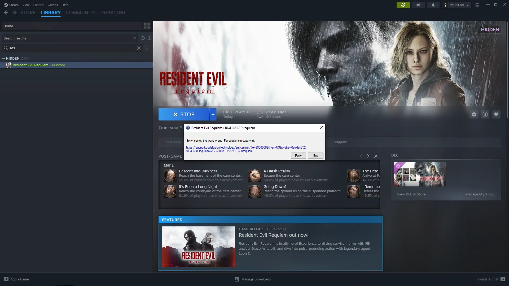Open the Store Page link
Viewport: 509px width, 286px height.
point(173,142)
